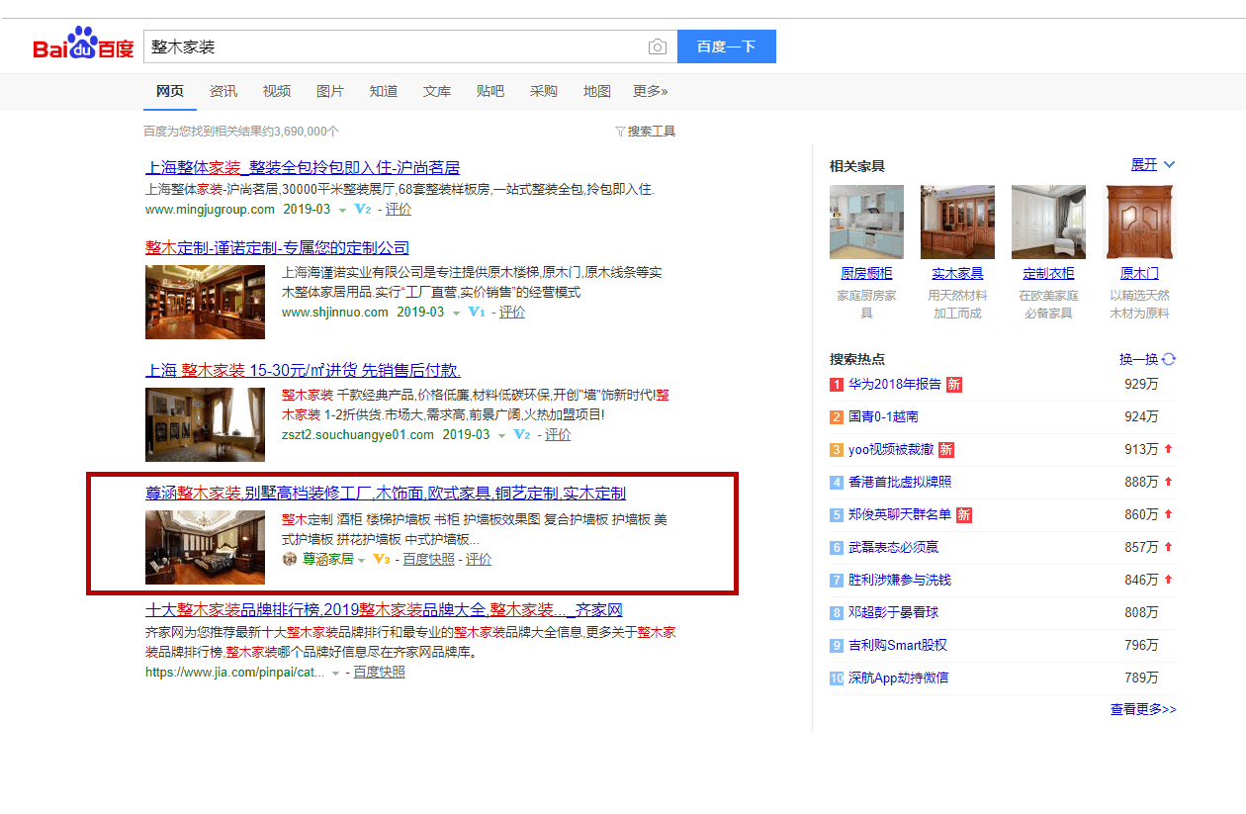Screen dimensions: 1246x814
Task: Click the 谨诺定制 result thumbnail image
Action: 206,302
